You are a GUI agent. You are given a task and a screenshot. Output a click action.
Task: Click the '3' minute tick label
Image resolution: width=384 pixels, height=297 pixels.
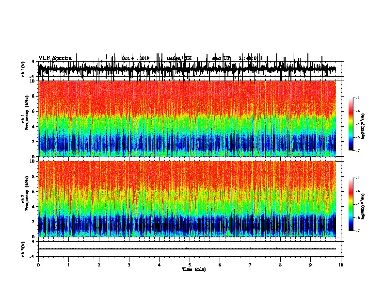[x=129, y=265]
